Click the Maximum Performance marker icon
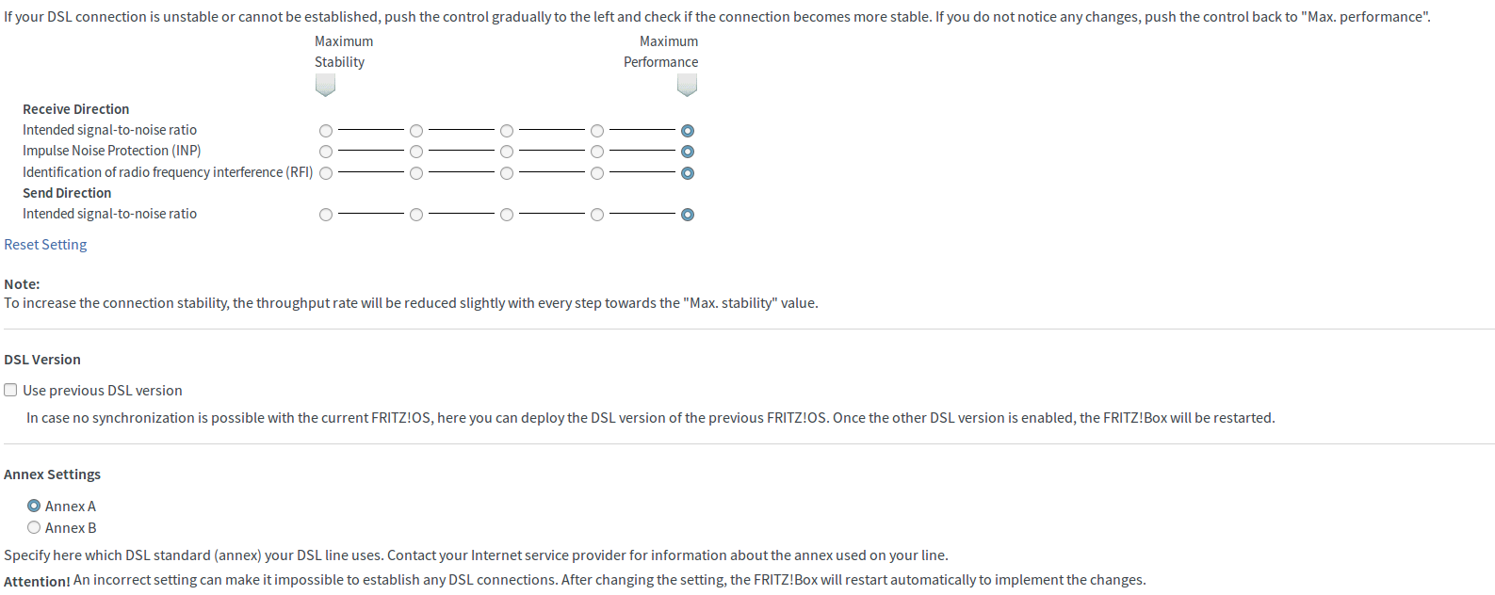The height and width of the screenshot is (595, 1495). (688, 86)
